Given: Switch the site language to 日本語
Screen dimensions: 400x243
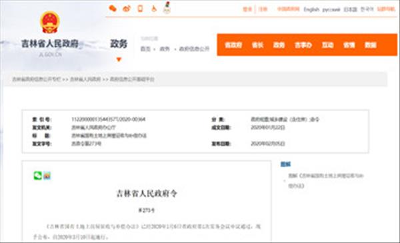Looking at the screenshot, I should [x=350, y=9].
